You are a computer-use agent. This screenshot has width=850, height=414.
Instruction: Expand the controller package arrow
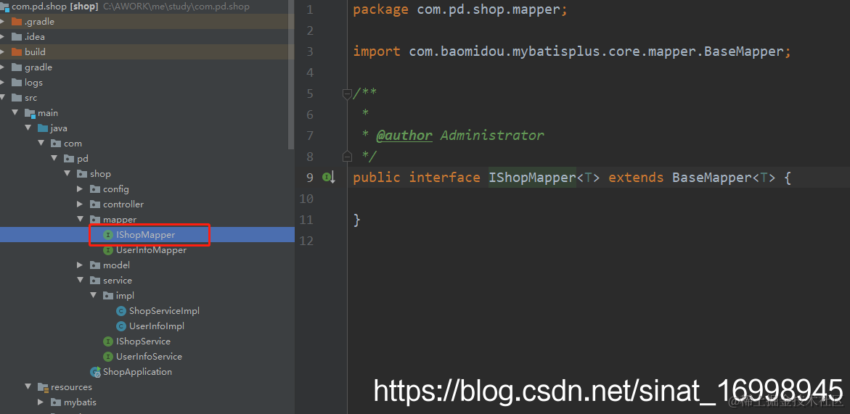81,204
